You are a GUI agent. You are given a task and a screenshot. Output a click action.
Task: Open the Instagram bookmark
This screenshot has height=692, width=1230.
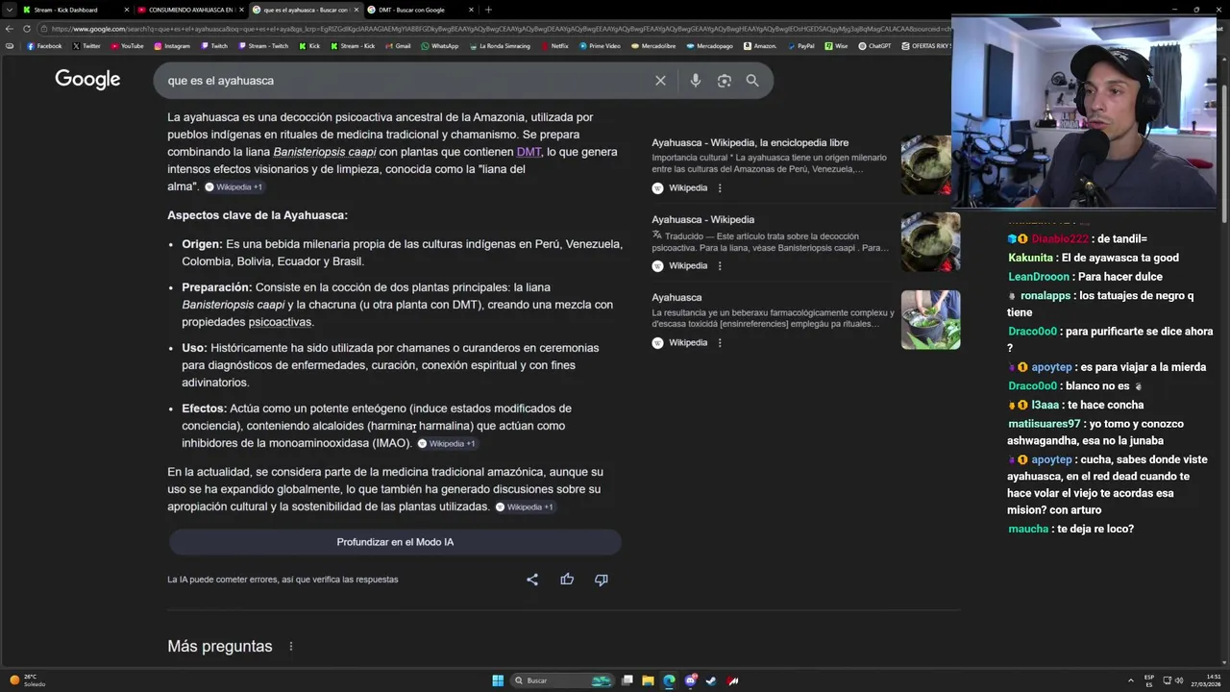(x=172, y=46)
